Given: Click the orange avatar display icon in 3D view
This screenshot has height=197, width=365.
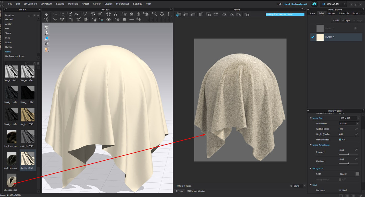Looking at the screenshot, I should 46,50.
